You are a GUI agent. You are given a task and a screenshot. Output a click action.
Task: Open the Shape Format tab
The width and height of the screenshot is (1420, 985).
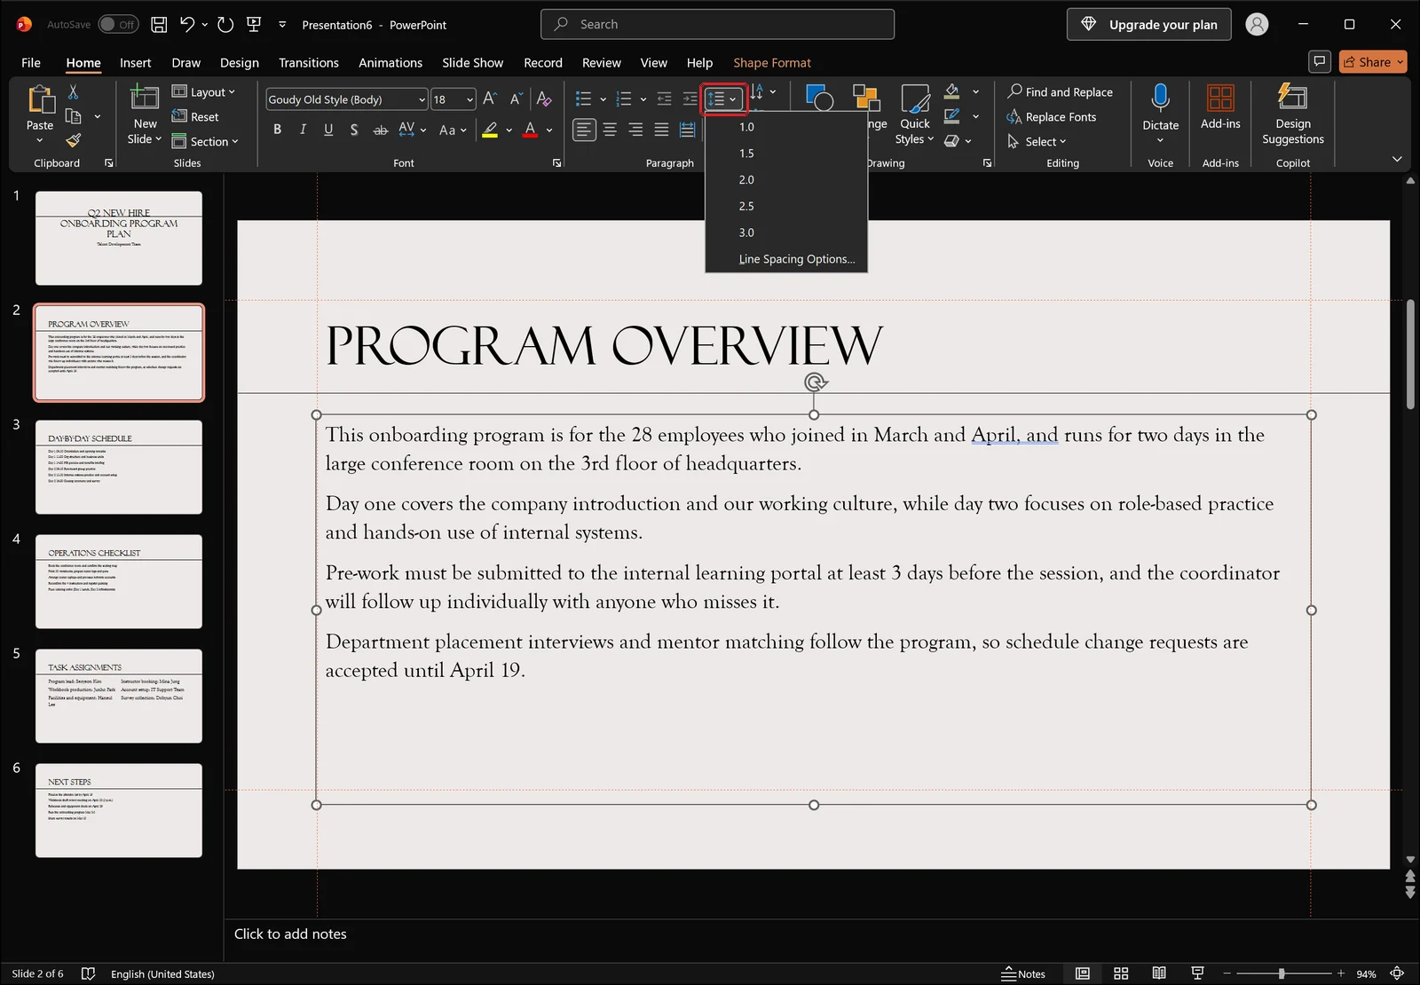tap(772, 62)
